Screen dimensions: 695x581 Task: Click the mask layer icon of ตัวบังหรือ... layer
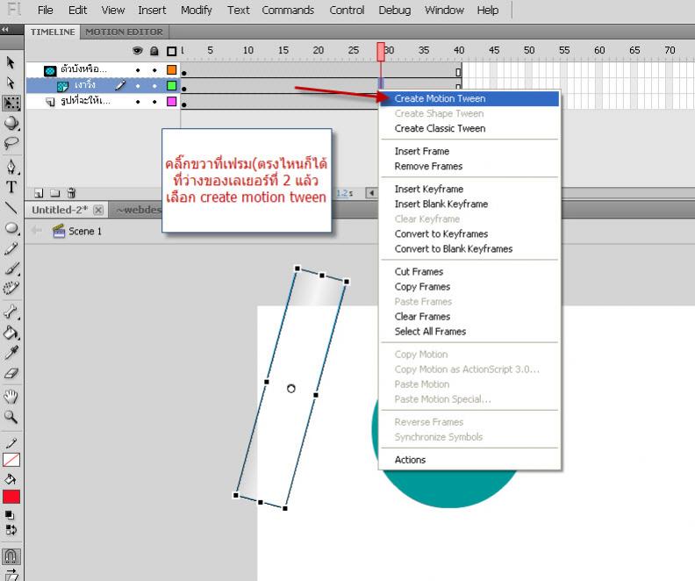coord(50,70)
